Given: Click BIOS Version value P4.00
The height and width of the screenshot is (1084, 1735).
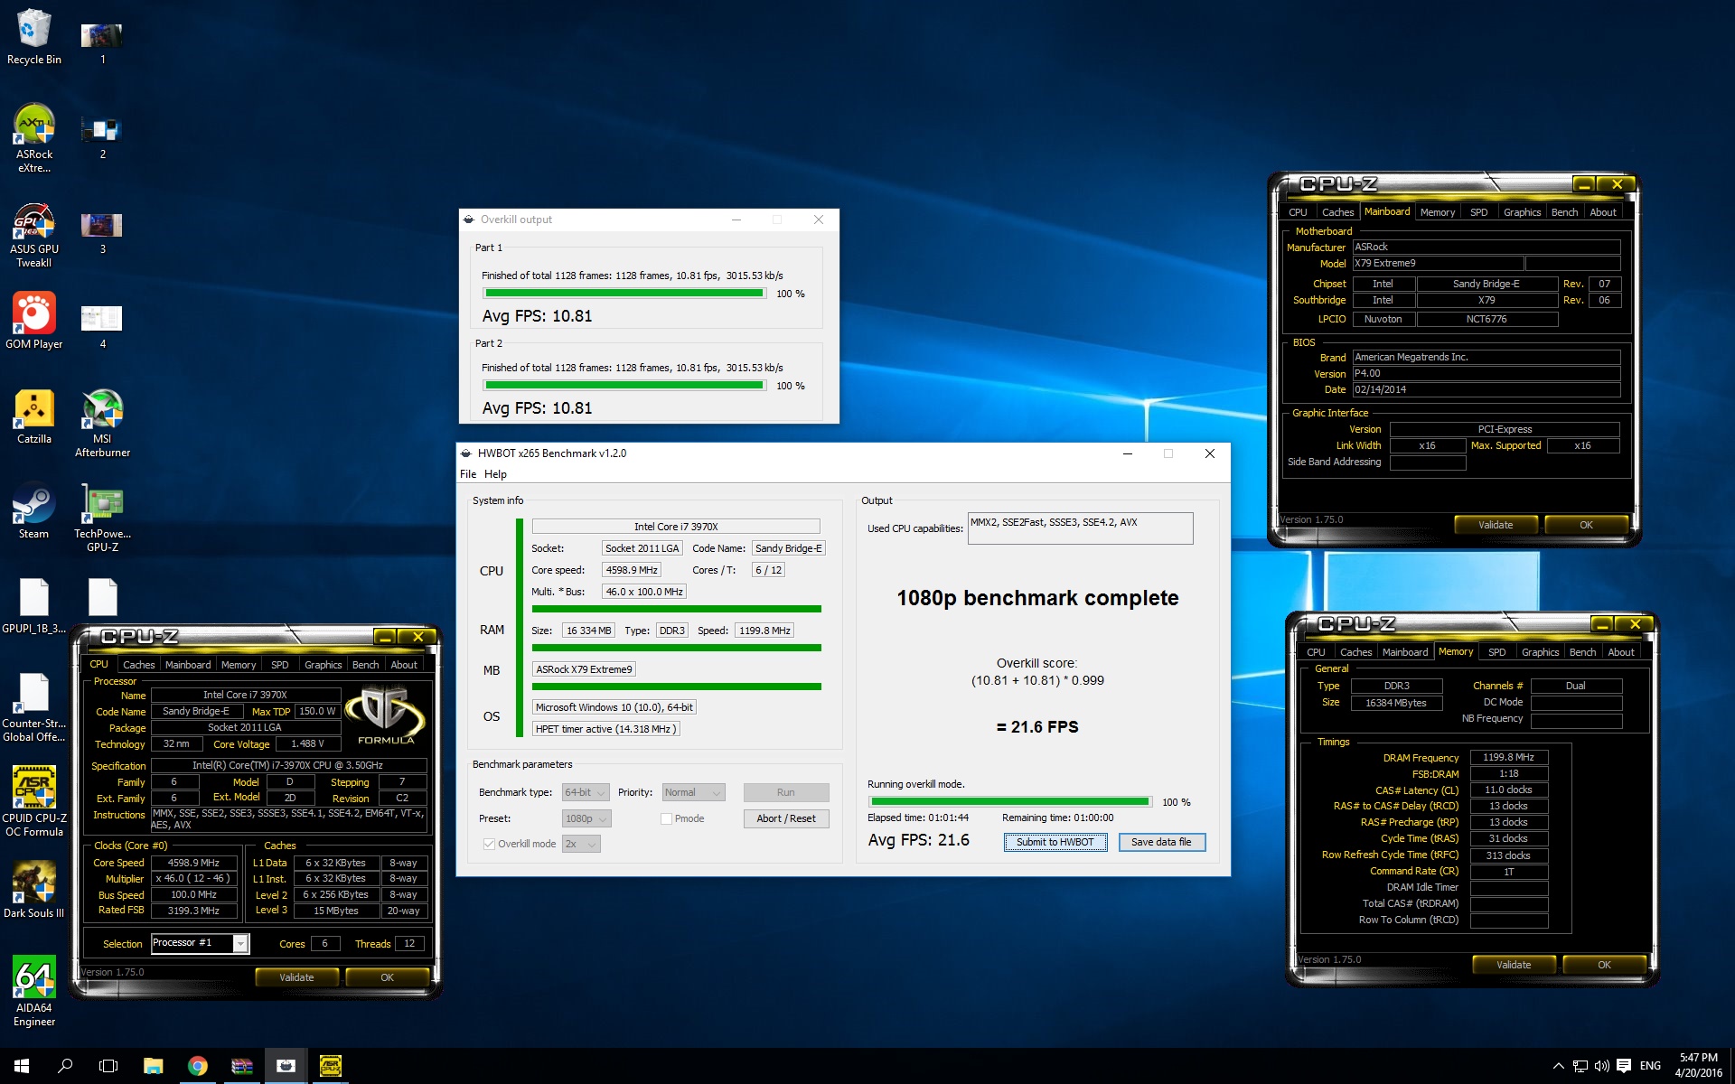Looking at the screenshot, I should [x=1486, y=373].
